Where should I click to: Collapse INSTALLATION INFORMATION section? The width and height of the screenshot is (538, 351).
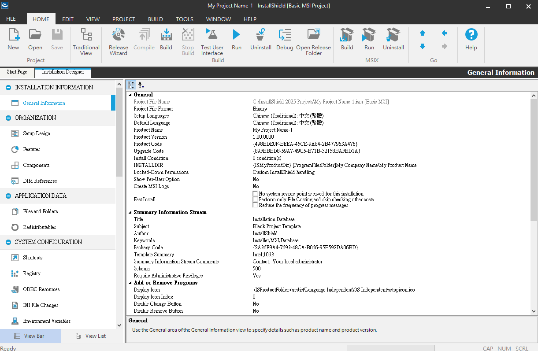click(x=8, y=88)
